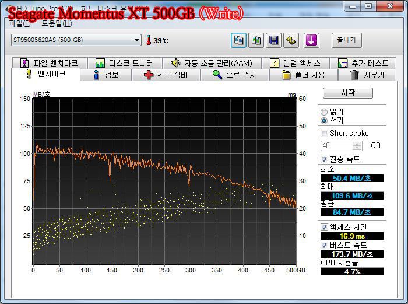Click the blue info icon on 정보 tab

[96, 75]
